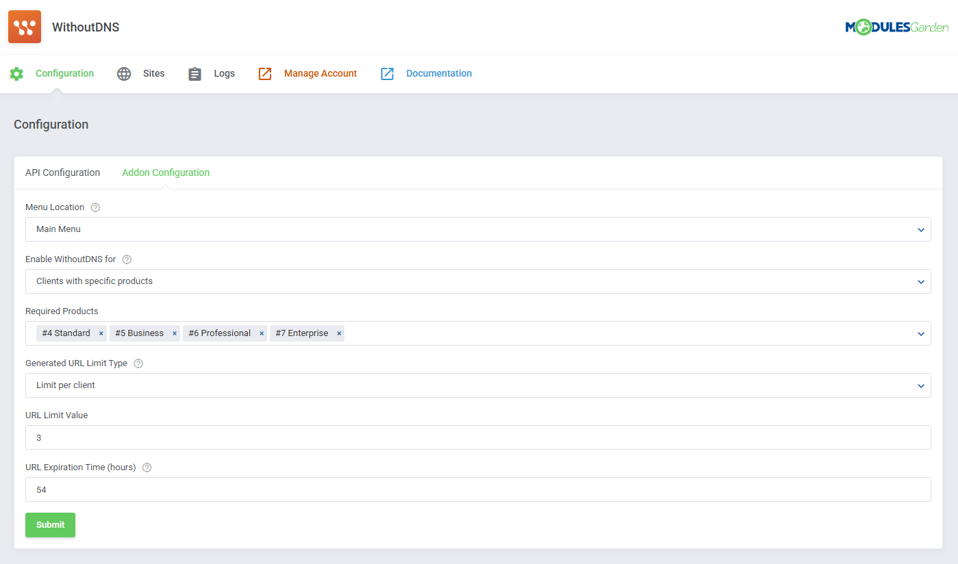Click the help icon beside Generated URL Limit Type
The height and width of the screenshot is (564, 958).
(x=138, y=363)
